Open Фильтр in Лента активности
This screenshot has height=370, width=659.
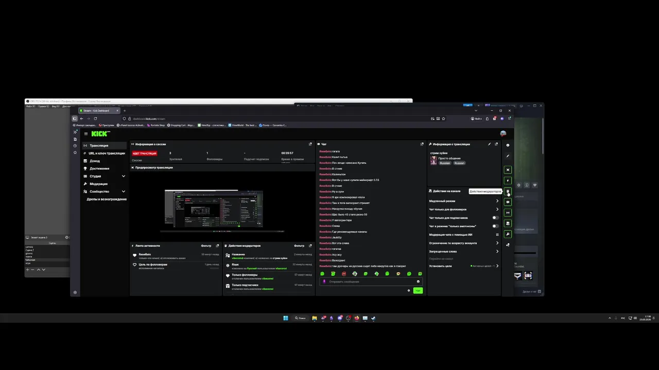tap(206, 246)
